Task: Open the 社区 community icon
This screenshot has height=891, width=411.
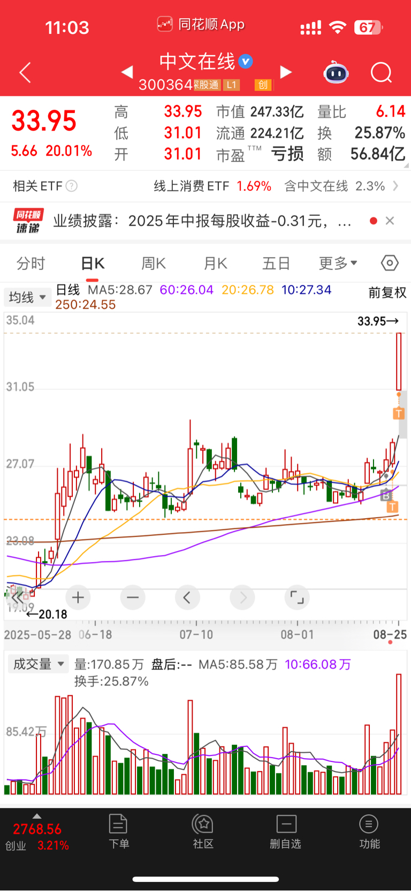Action: click(203, 832)
